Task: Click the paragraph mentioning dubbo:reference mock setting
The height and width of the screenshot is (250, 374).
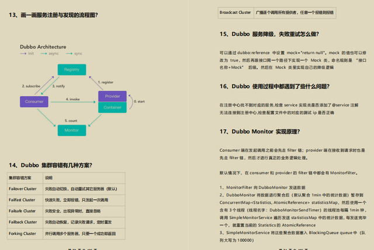Action: tap(293, 60)
